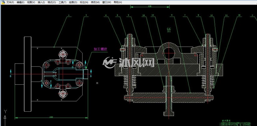Open the 格式(O) menu
257x126 pixels.
(x=52, y=2)
